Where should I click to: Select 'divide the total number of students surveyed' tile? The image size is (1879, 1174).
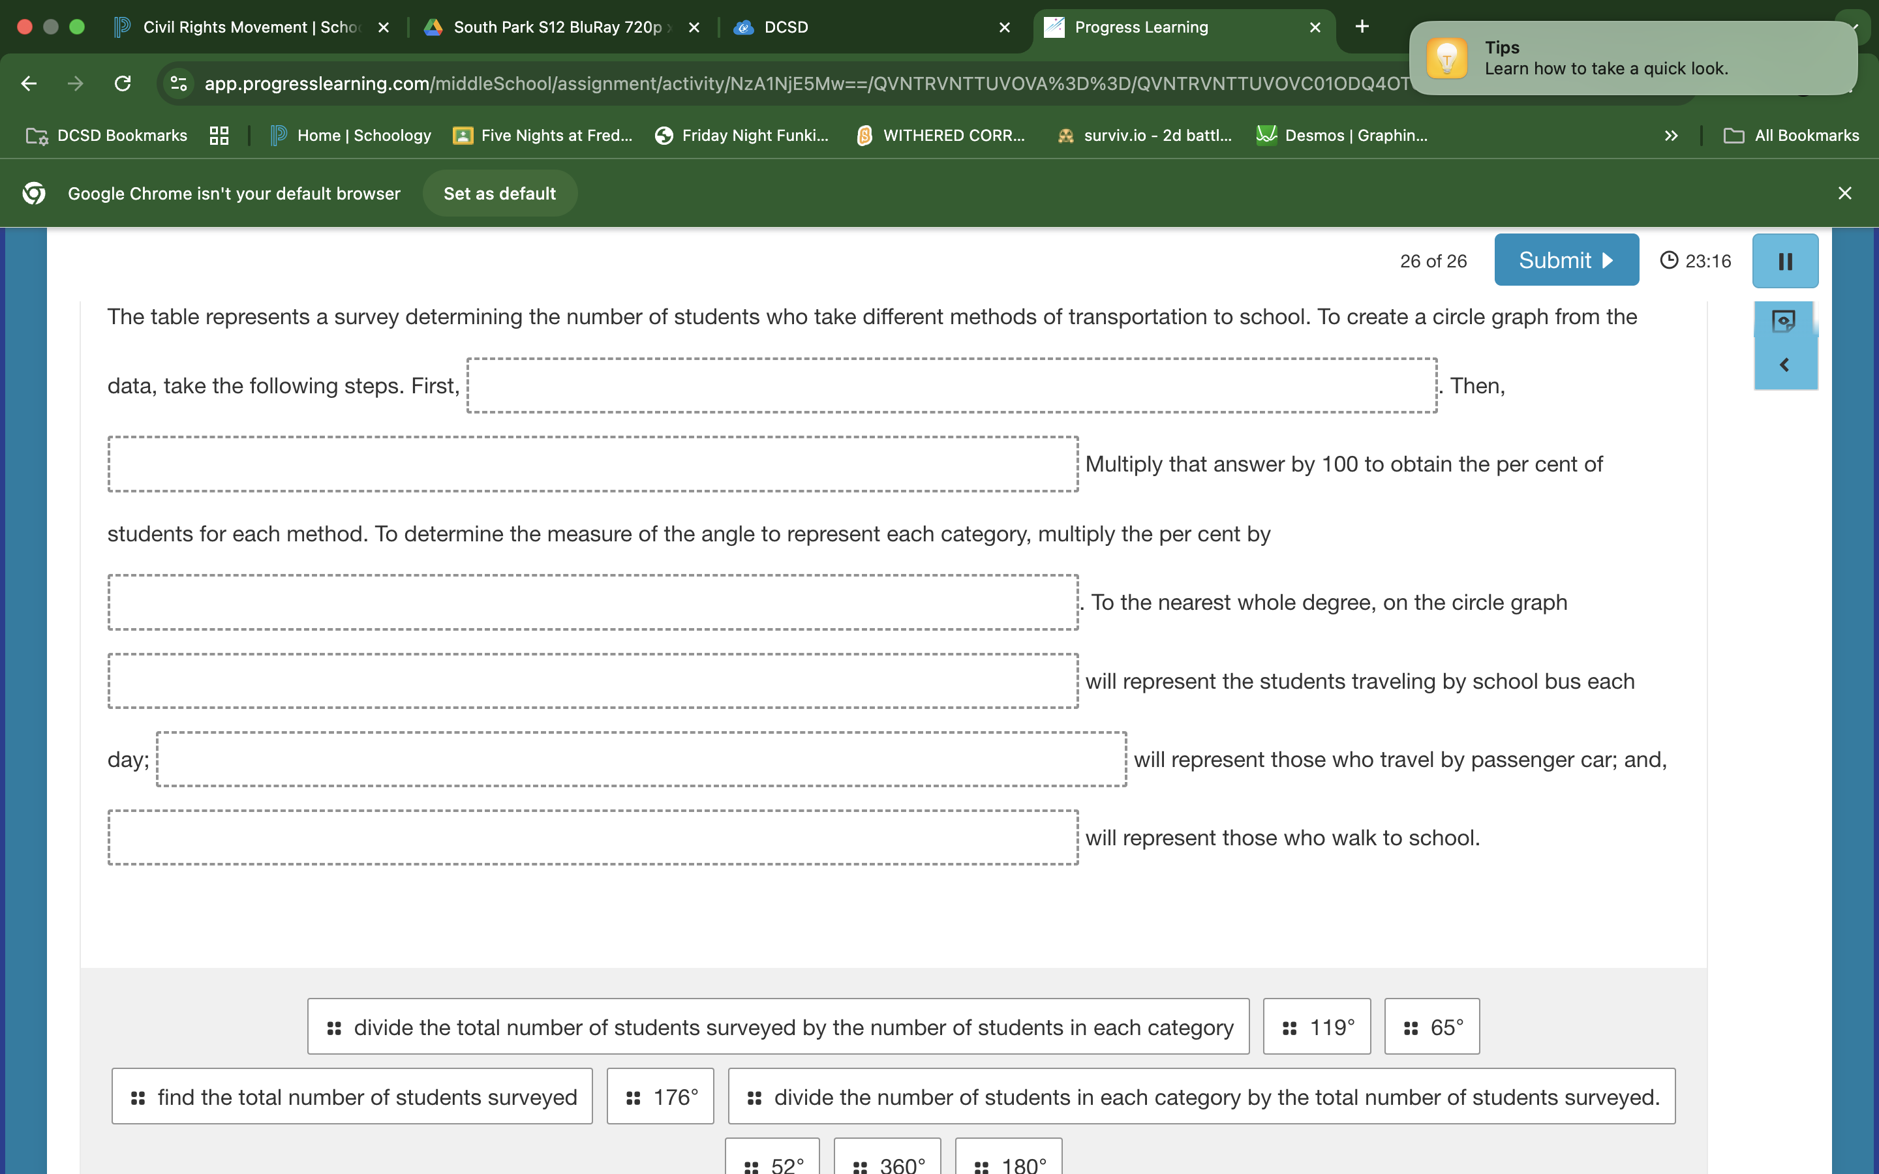coord(778,1027)
